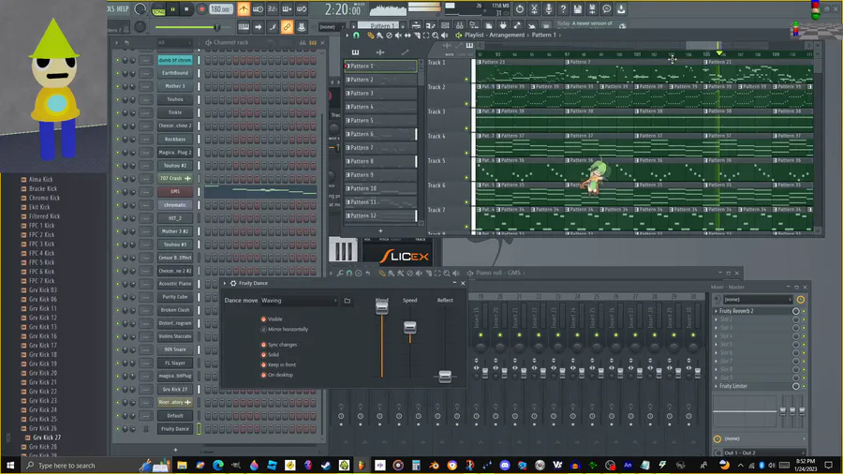
Task: Open the Piano roll options menu arrow
Action: click(332, 273)
